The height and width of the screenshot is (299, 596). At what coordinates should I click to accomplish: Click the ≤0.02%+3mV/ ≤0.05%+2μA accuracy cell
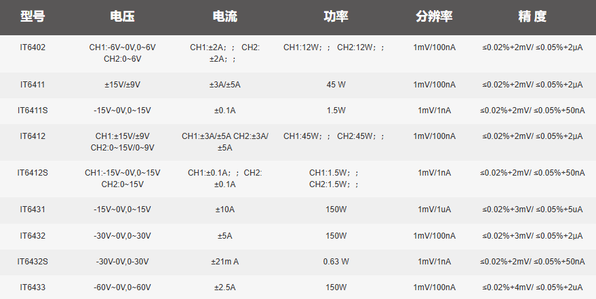point(532,236)
